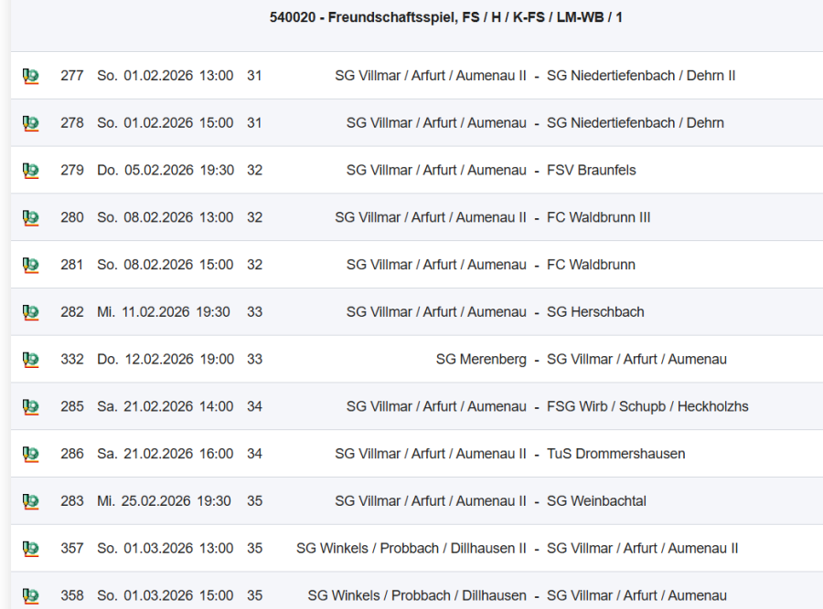
Task: Select FC Waldbrunn III team name
Action: [x=598, y=217]
